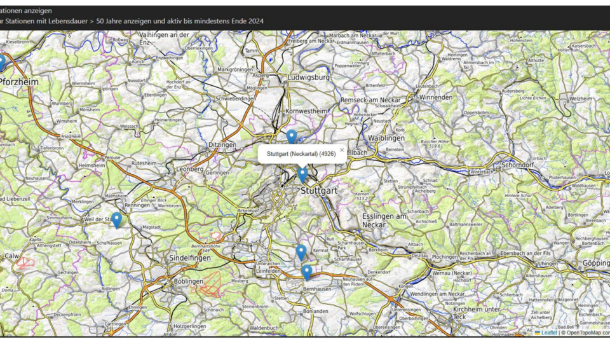This screenshot has height=344, width=610.
Task: Click the 'Kirchheim unter Teck' map label
Action: point(477,313)
